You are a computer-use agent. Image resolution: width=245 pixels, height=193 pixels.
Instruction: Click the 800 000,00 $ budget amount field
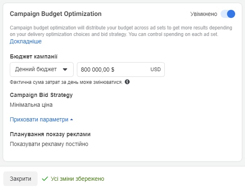121,70
